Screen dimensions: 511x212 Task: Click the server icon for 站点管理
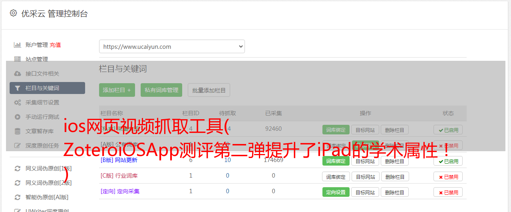click(17, 59)
